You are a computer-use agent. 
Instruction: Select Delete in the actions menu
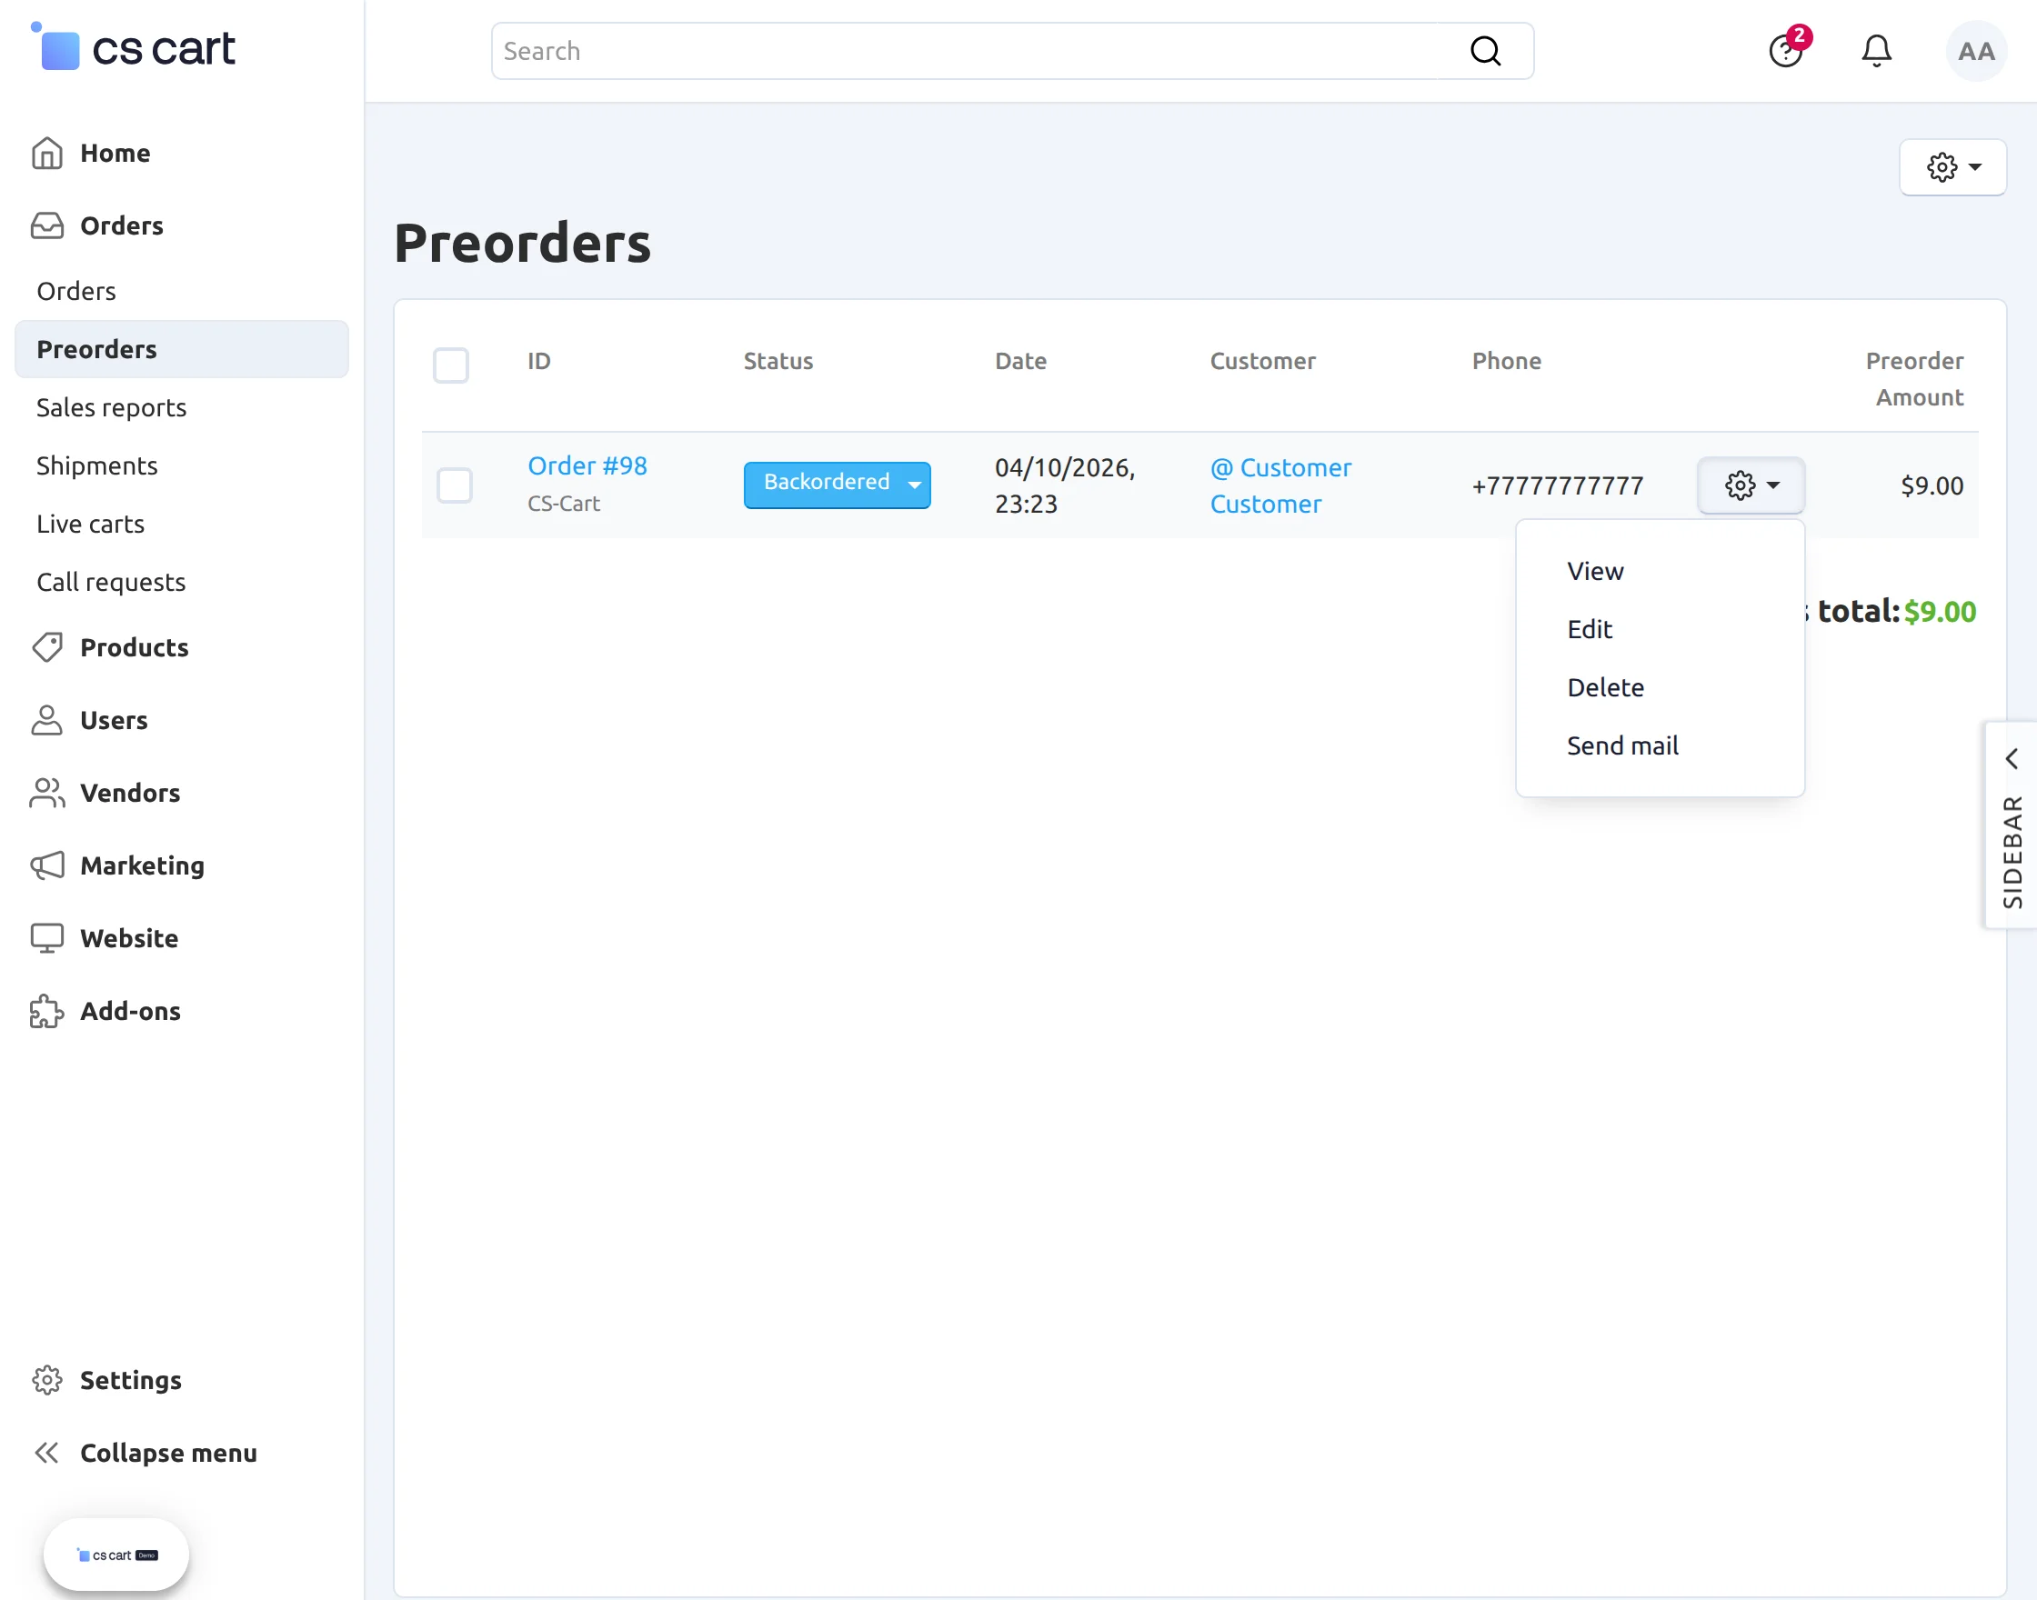(1605, 686)
